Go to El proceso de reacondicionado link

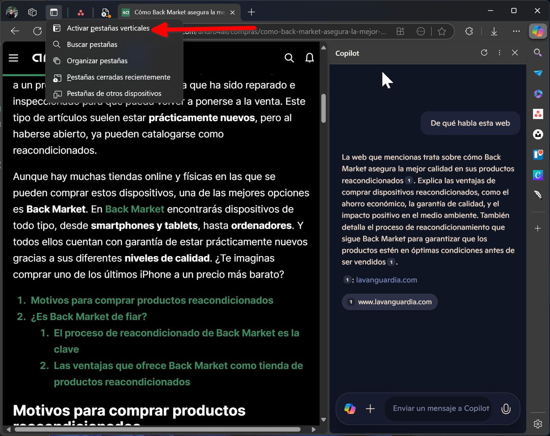176,341
